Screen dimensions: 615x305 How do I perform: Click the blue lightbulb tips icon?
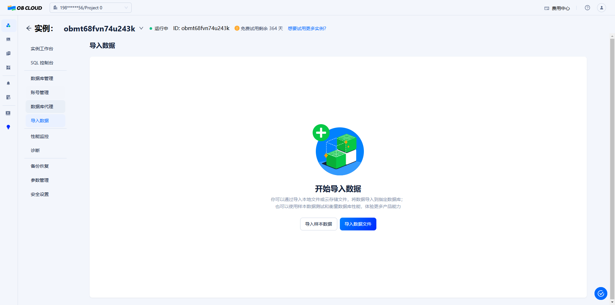[x=8, y=127]
